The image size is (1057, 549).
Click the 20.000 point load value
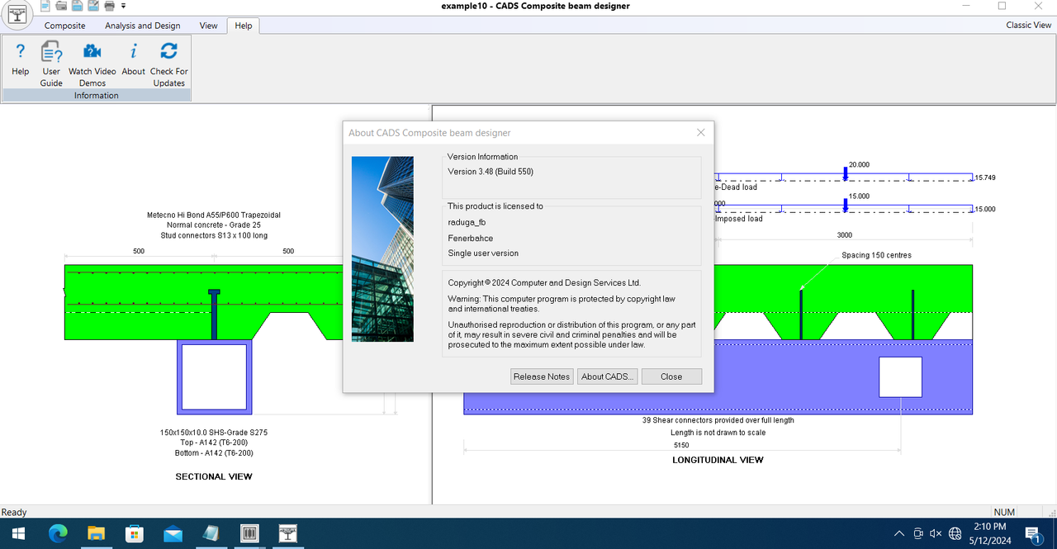click(859, 164)
